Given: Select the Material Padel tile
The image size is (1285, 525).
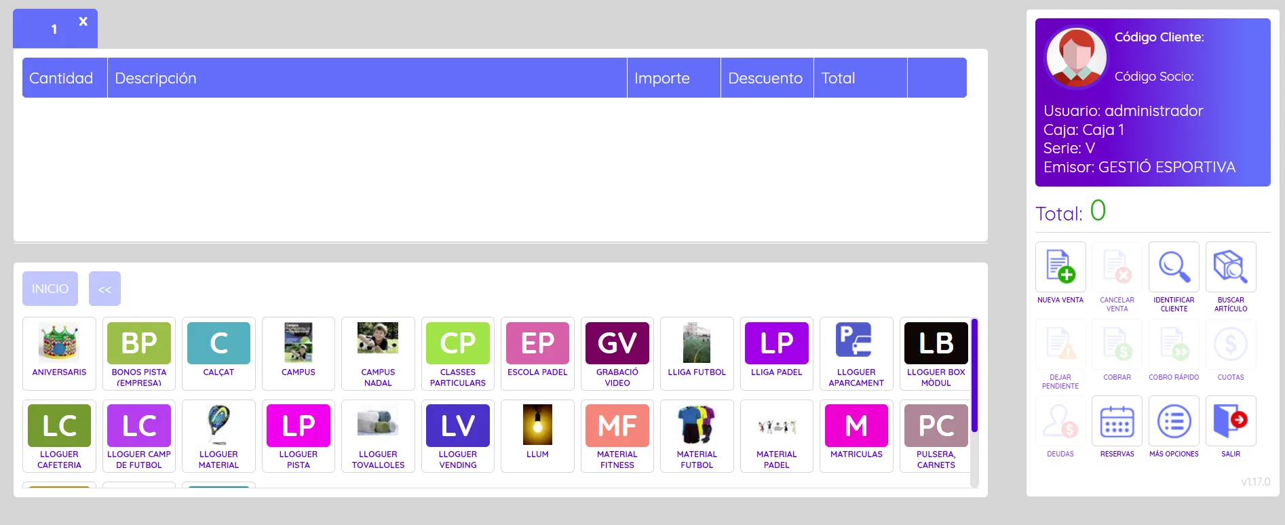Looking at the screenshot, I should click(x=777, y=436).
